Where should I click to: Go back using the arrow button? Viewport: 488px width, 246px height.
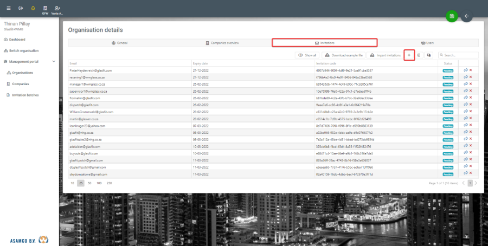pos(466,16)
